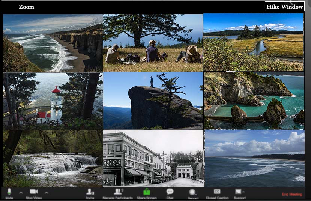311x201 pixels.
Task: Select the person standing on boulder tile
Action: 153,100
